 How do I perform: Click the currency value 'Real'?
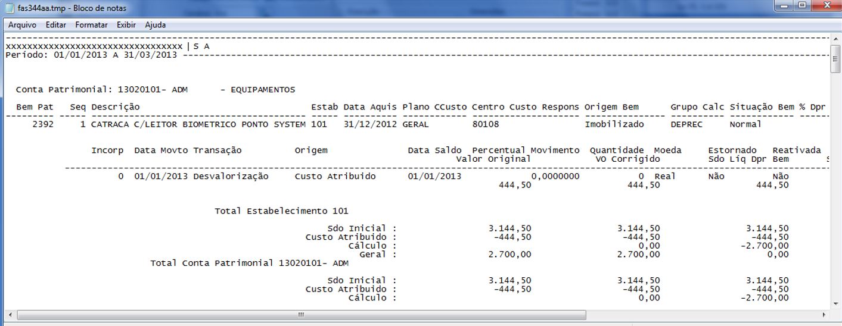pos(665,176)
